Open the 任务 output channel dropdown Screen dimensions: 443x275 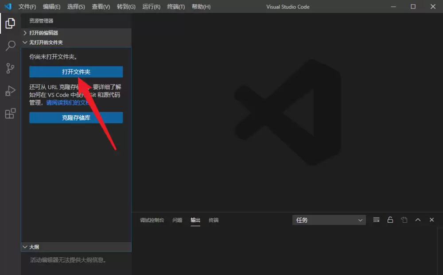tap(329, 220)
